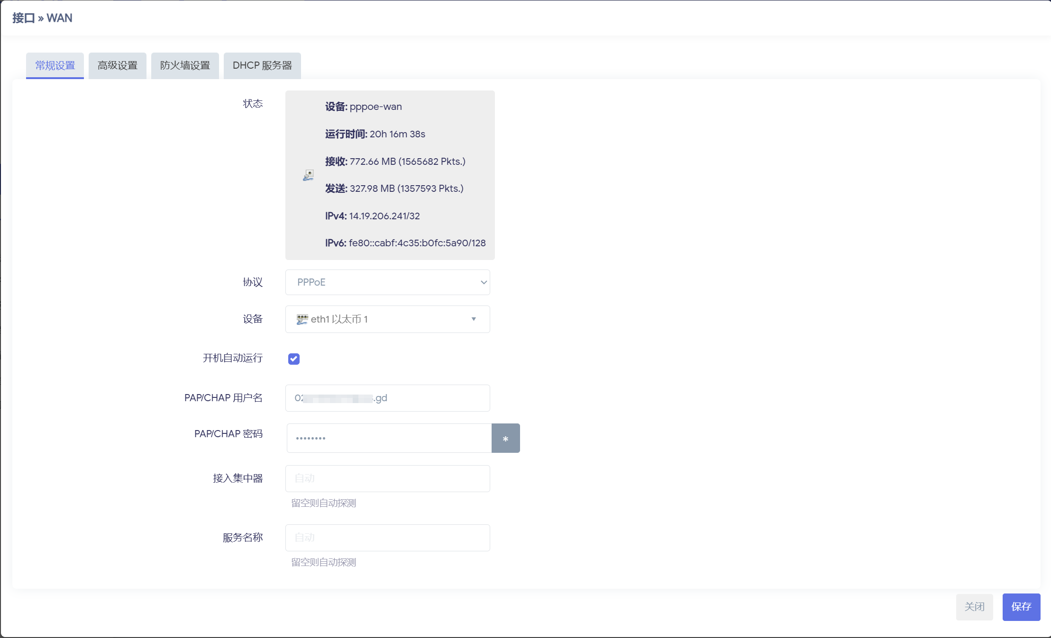Click the 接口 » WAN title
Viewport: 1051px width, 638px height.
click(x=42, y=18)
